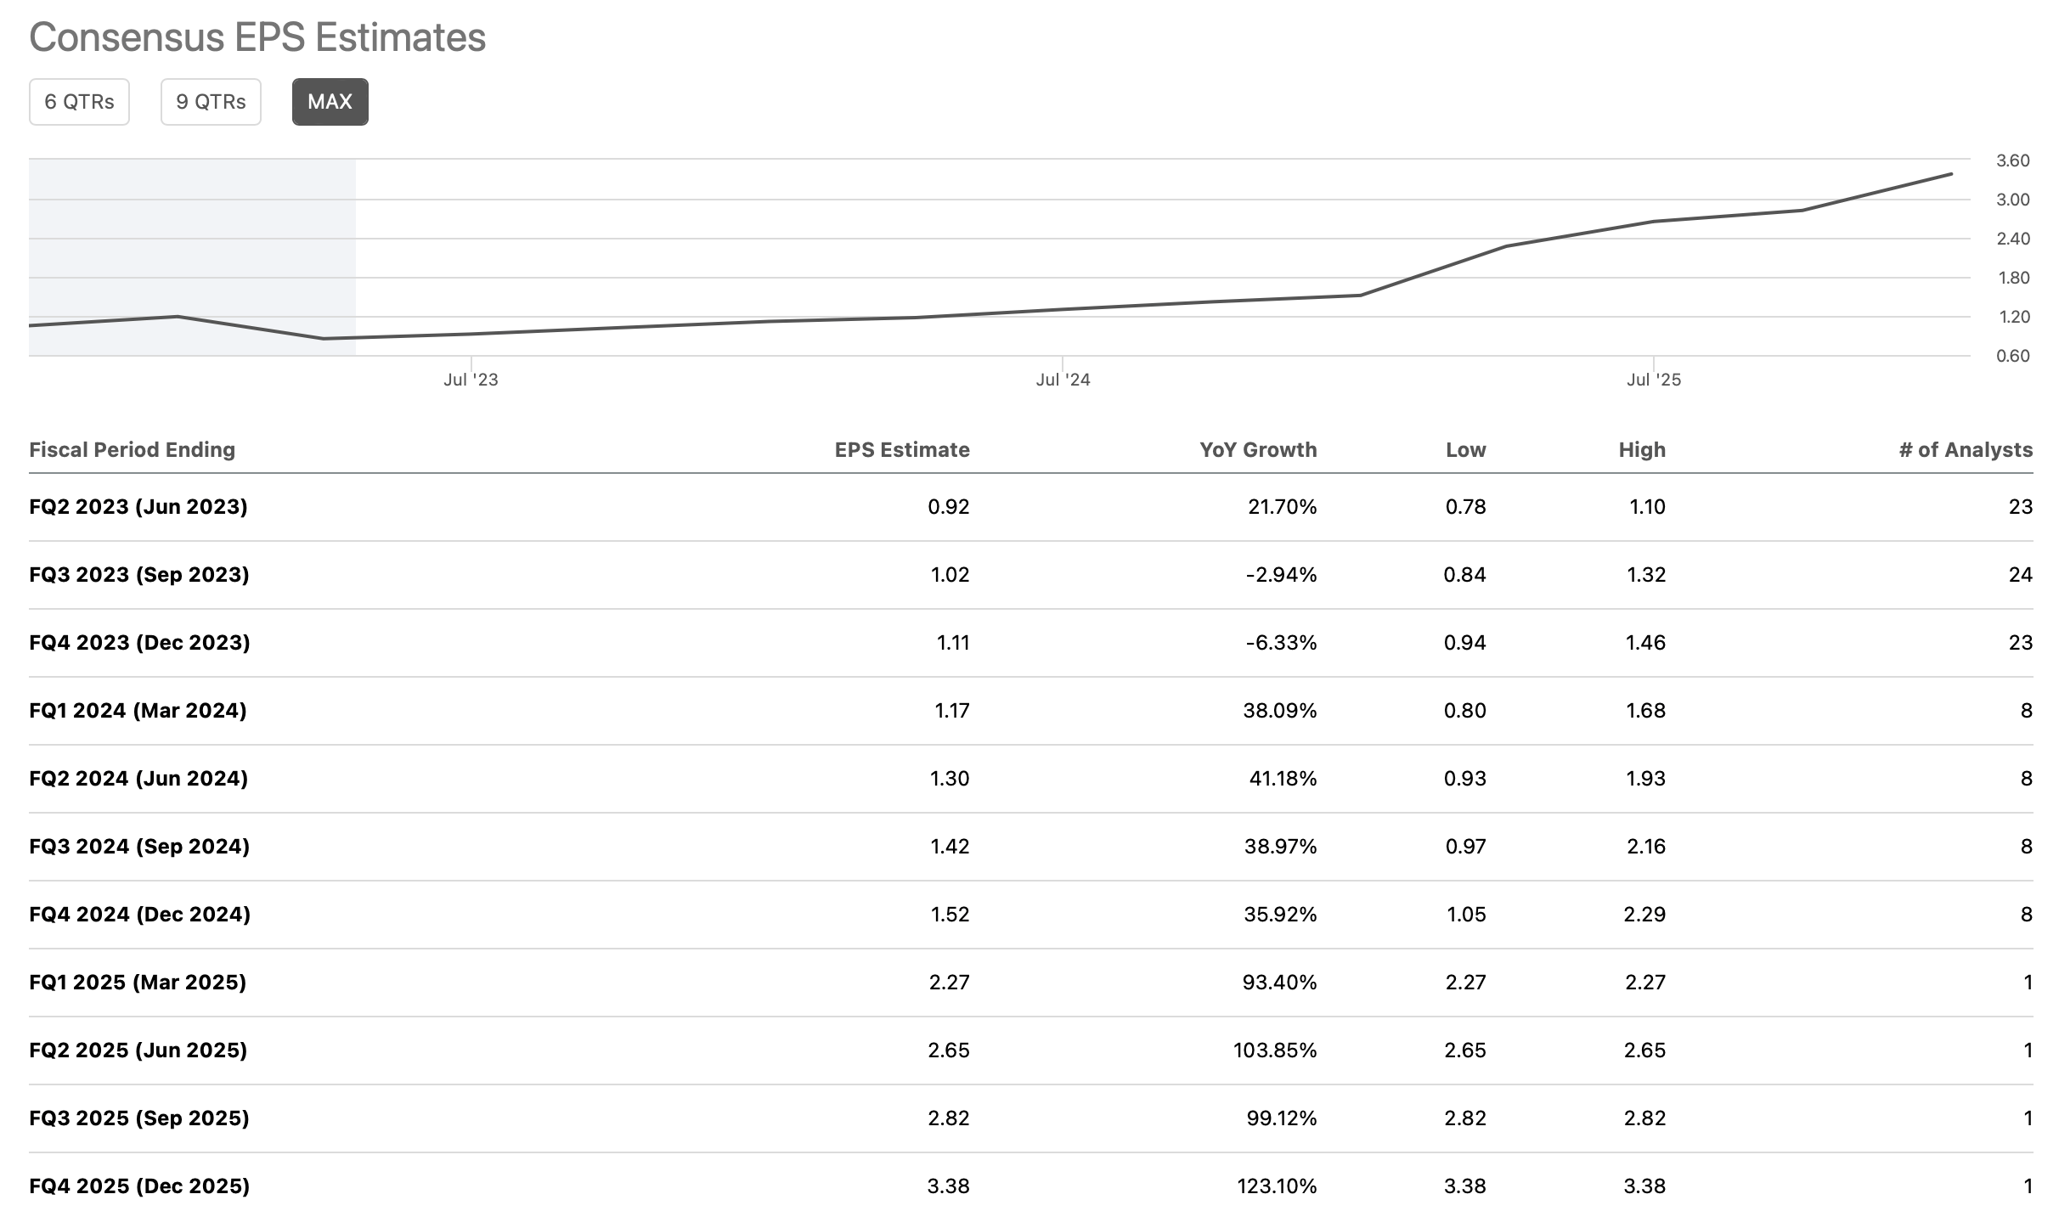Select the FQ2 2023 (Jun 2023) row label
2059x1228 pixels.
[x=138, y=507]
